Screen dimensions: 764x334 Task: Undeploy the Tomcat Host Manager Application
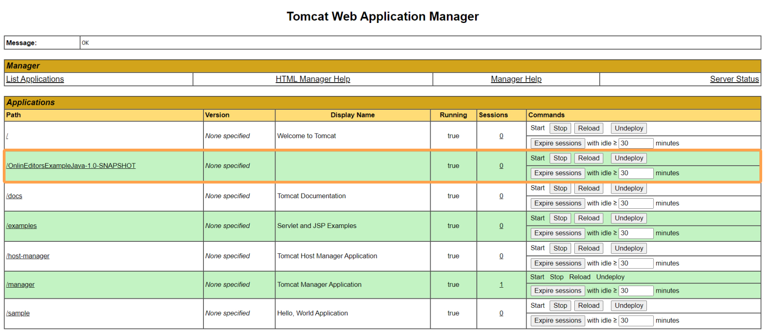click(x=629, y=249)
